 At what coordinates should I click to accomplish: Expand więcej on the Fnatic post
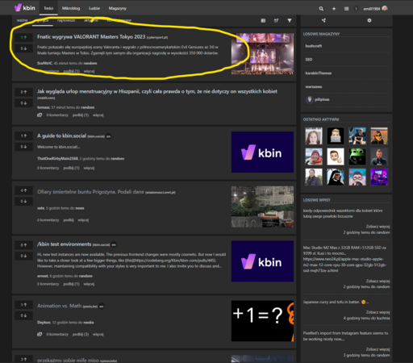click(89, 71)
